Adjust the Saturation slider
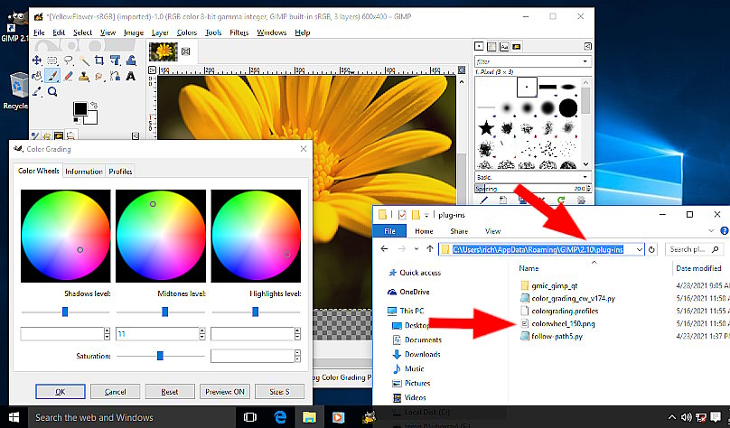 pos(161,356)
